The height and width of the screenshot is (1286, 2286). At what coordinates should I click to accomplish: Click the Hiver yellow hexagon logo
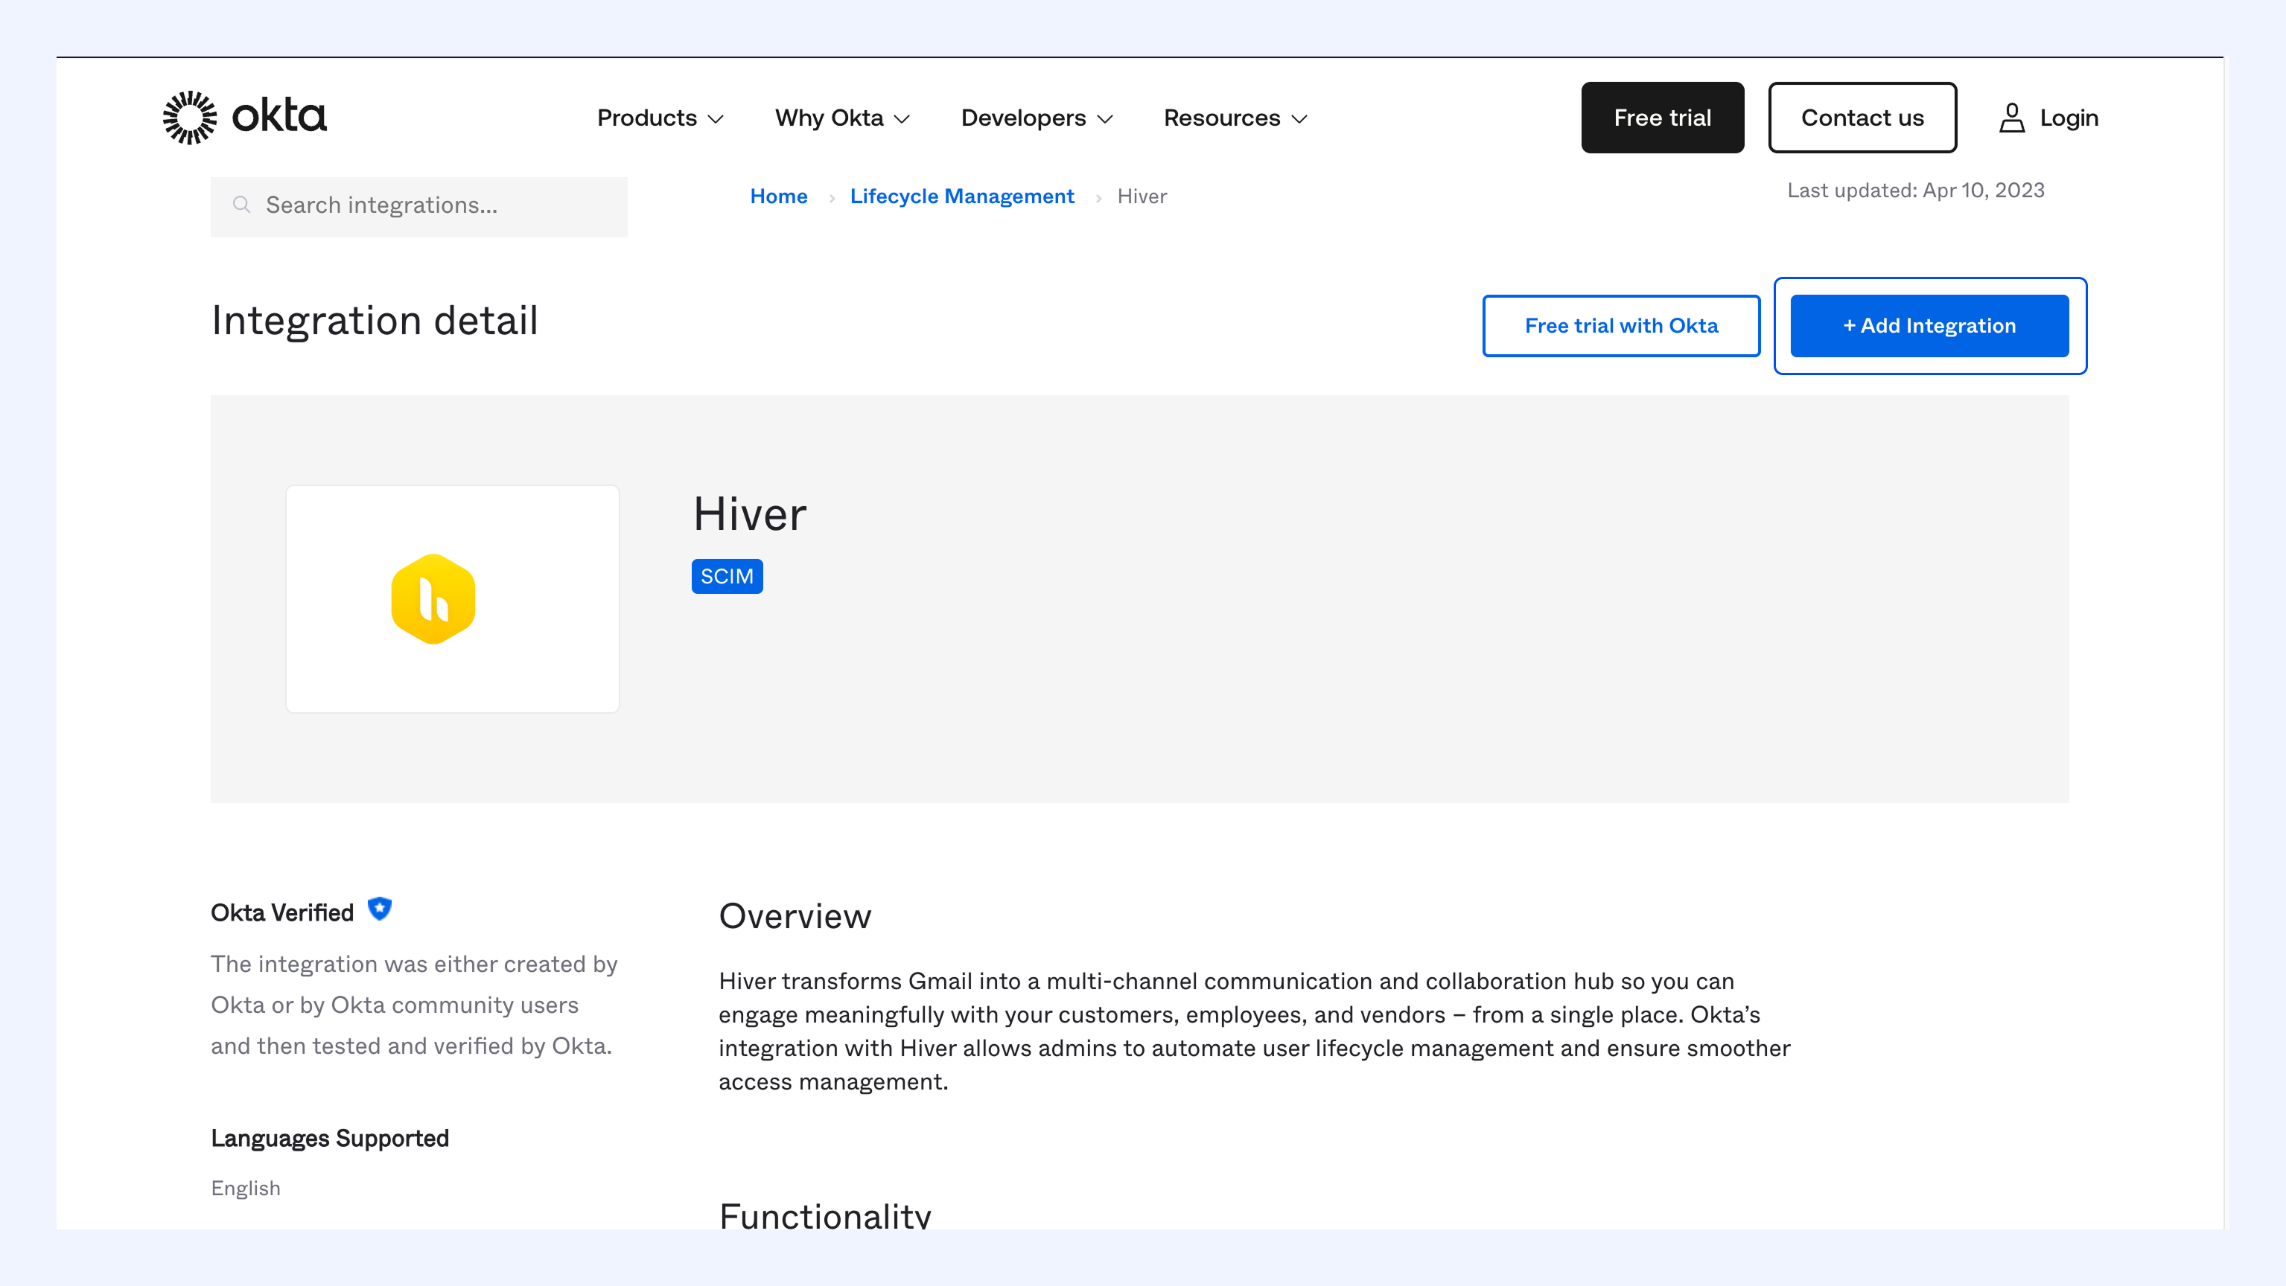433,598
